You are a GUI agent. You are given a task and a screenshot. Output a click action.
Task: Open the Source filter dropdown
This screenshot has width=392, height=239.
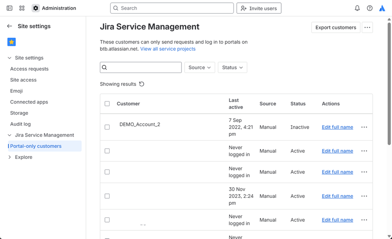pos(200,68)
